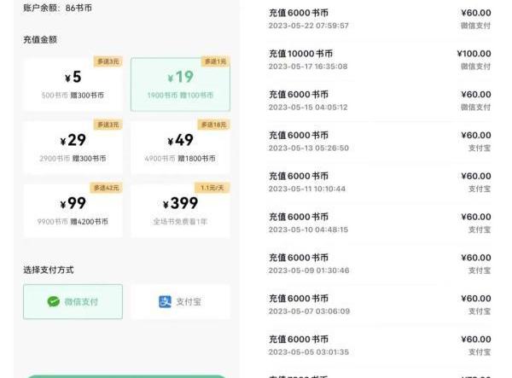Select the ¥19 recharge amount card
This screenshot has width=512, height=378.
click(x=180, y=84)
